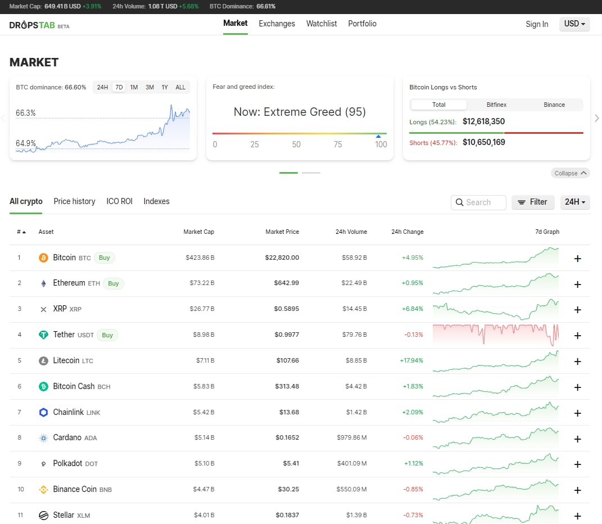Click the Stellar coin icon
The width and height of the screenshot is (602, 524).
pos(43,515)
